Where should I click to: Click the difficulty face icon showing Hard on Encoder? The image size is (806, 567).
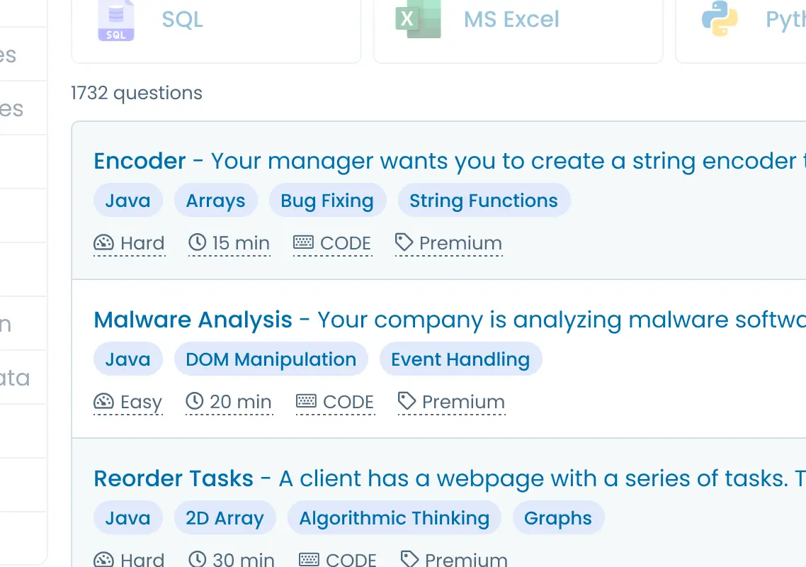point(103,242)
